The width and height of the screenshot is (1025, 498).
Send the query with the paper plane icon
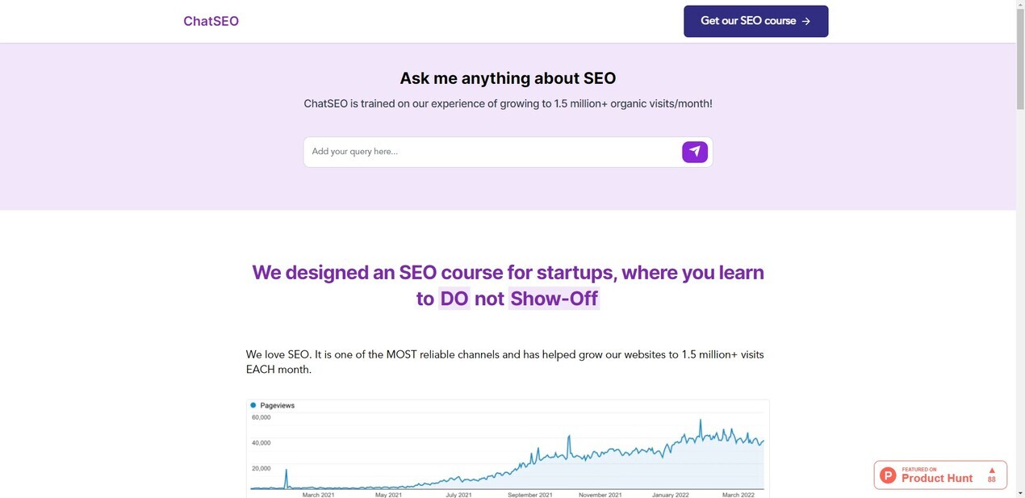pyautogui.click(x=695, y=152)
